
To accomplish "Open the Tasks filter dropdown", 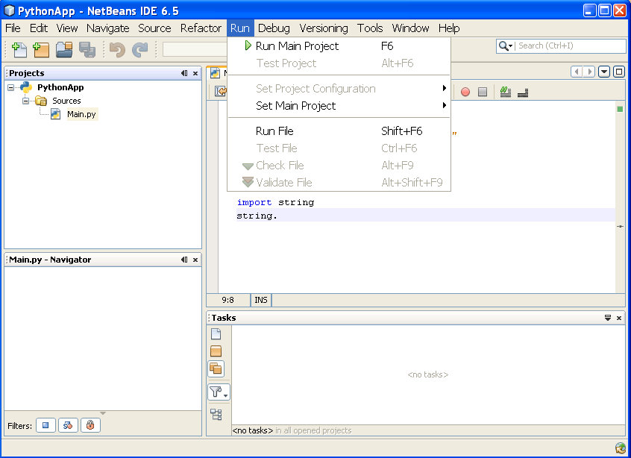I will point(219,392).
